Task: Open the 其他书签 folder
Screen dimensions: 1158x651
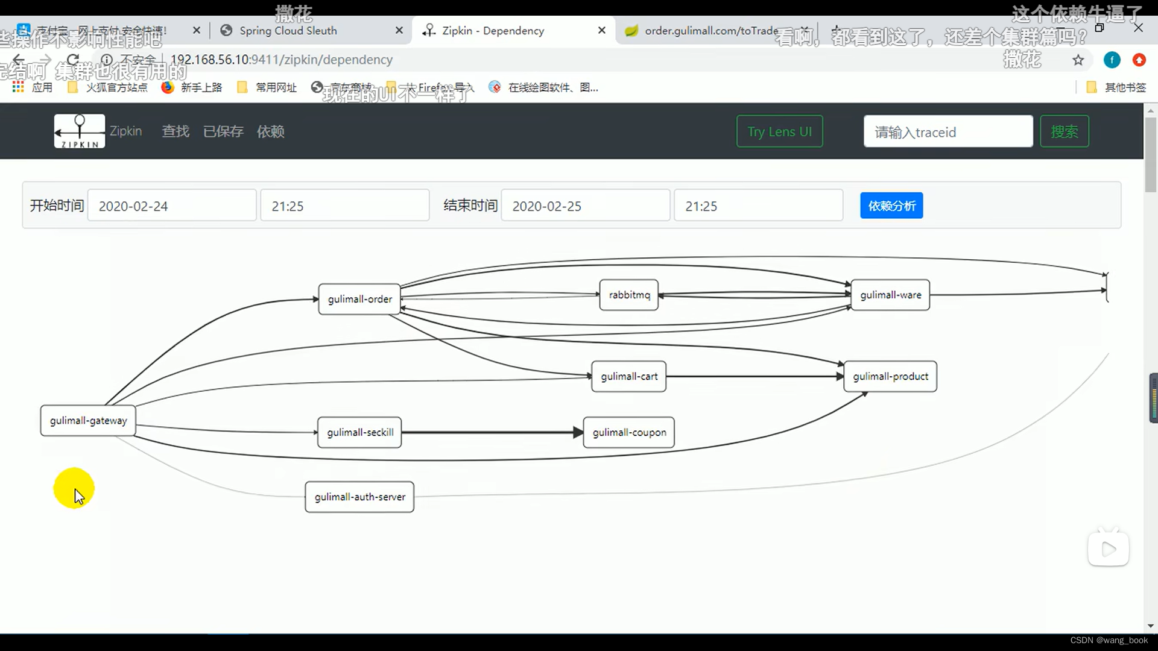Action: coord(1116,87)
